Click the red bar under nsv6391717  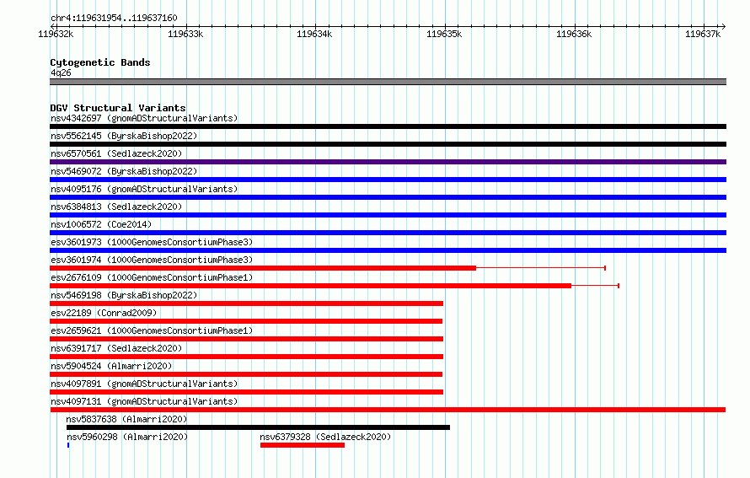(x=246, y=357)
